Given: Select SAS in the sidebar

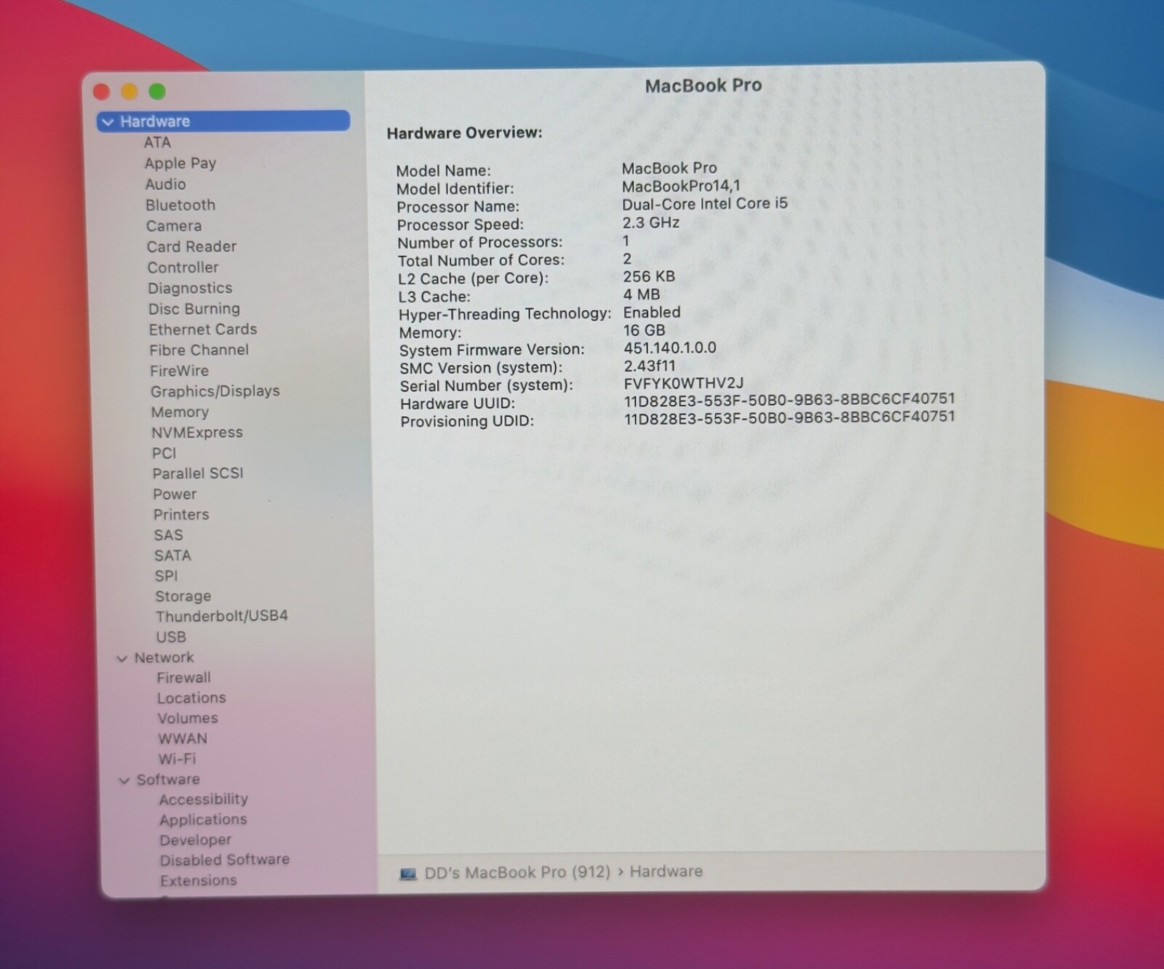Looking at the screenshot, I should click(x=168, y=535).
